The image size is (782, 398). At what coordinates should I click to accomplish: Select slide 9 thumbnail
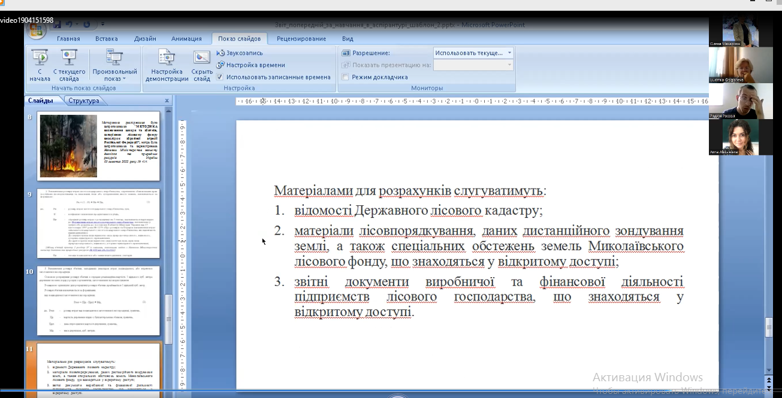point(98,224)
